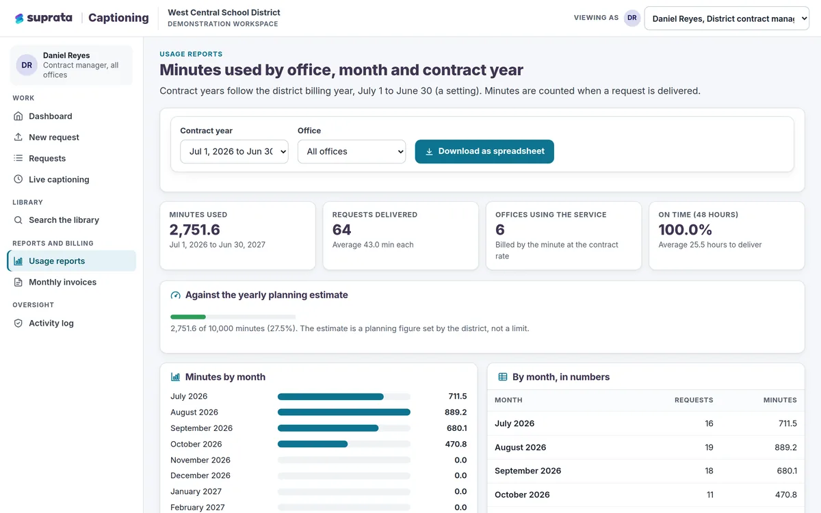This screenshot has height=513, width=821.
Task: Go to Dashboard in the sidebar
Action: point(71,116)
